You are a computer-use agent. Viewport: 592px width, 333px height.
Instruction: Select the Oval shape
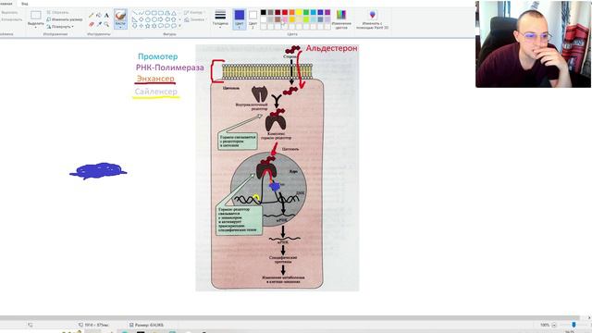click(x=148, y=13)
